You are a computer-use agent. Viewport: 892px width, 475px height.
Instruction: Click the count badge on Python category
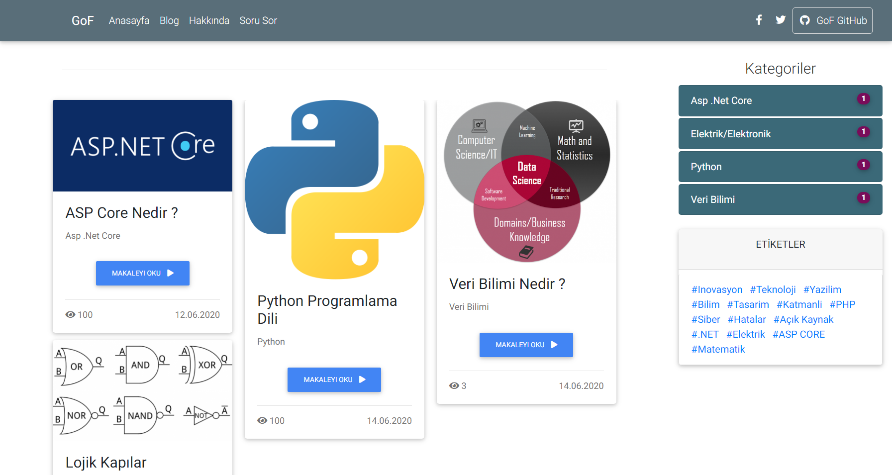click(x=864, y=164)
